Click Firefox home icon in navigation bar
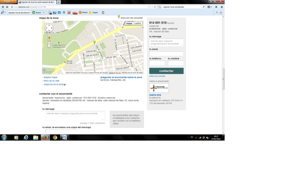307x173 pixels. [x=222, y=7]
